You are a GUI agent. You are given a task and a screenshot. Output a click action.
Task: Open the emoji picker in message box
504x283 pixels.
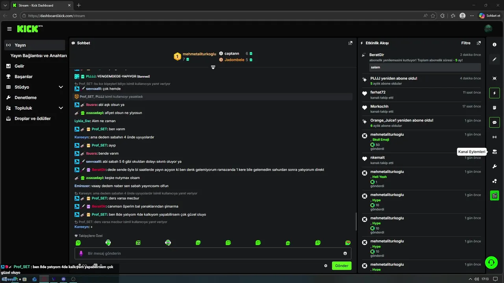coord(345,254)
